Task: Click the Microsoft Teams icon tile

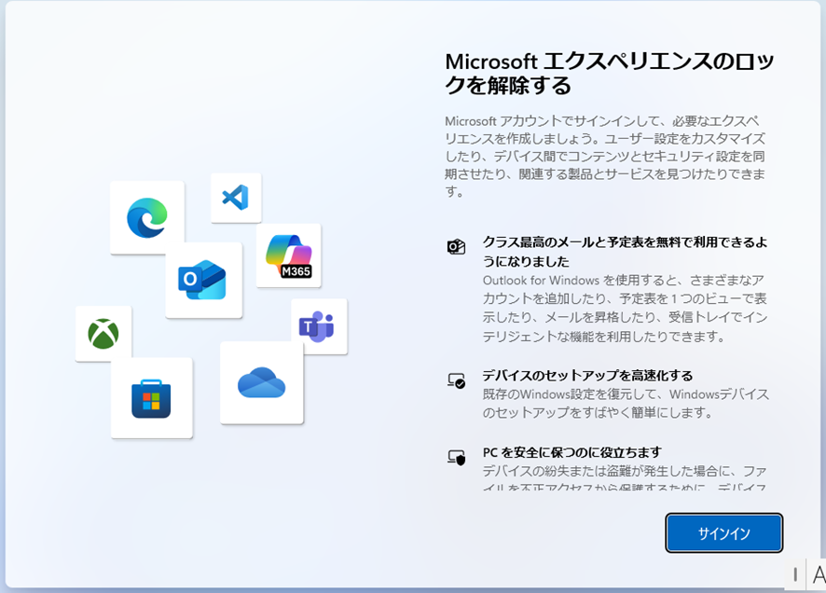Action: (319, 326)
